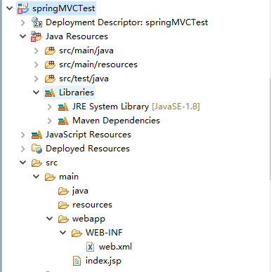271x272 pixels.
Task: Click the Deployment Descriptor icon
Action: tap(37, 22)
